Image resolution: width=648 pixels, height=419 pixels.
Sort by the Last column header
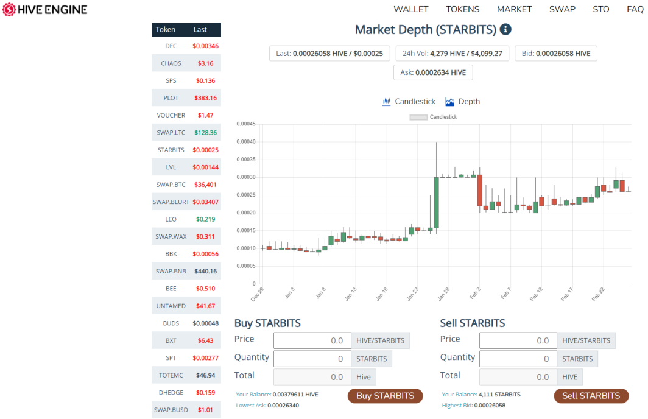(x=200, y=30)
